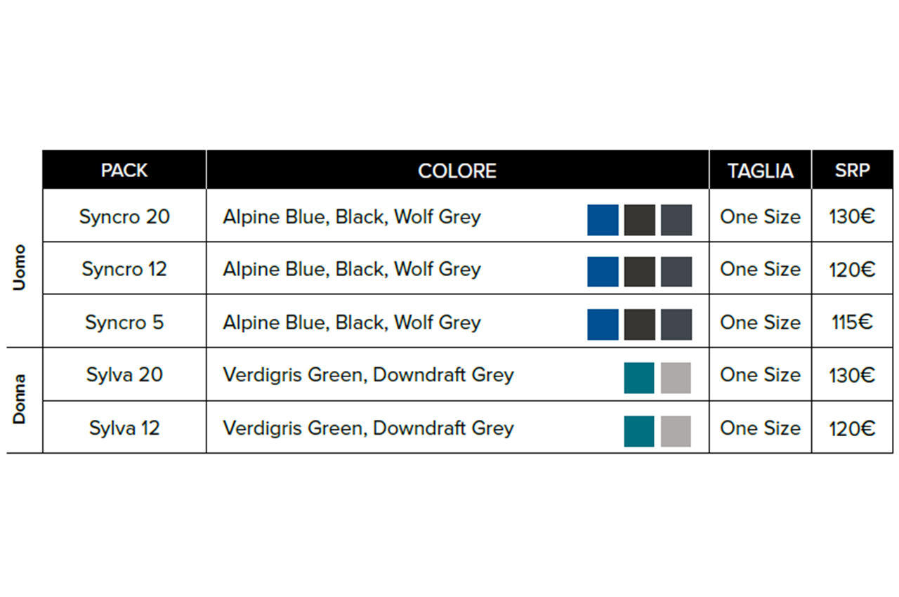Select the TAGLIA column header
The width and height of the screenshot is (899, 597).
pyautogui.click(x=761, y=170)
